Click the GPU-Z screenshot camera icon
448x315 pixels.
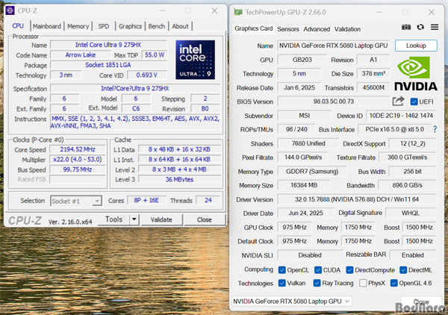(406, 27)
